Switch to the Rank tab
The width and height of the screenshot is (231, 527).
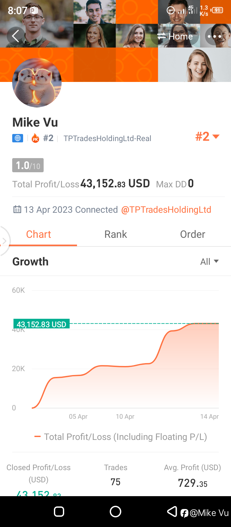click(116, 234)
